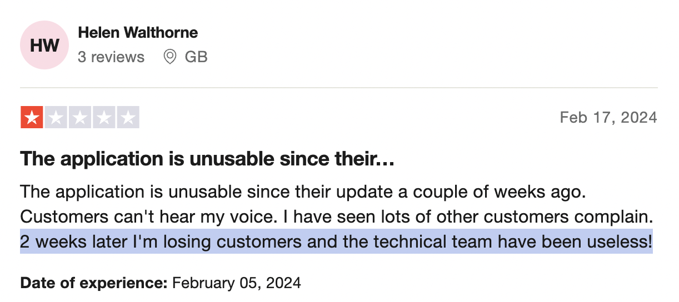Click the red first star
This screenshot has width=679, height=302.
(32, 118)
